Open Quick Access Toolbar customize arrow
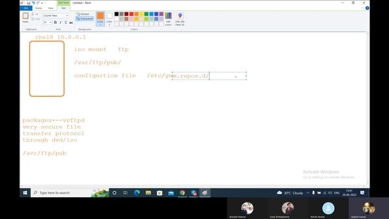Viewport: 389px width, 219px height. [42, 3]
